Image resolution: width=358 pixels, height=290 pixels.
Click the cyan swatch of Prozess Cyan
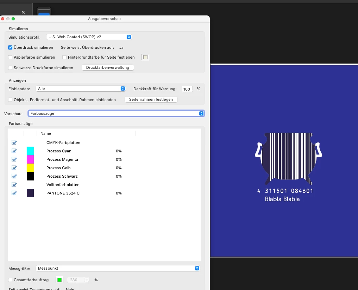coord(30,151)
